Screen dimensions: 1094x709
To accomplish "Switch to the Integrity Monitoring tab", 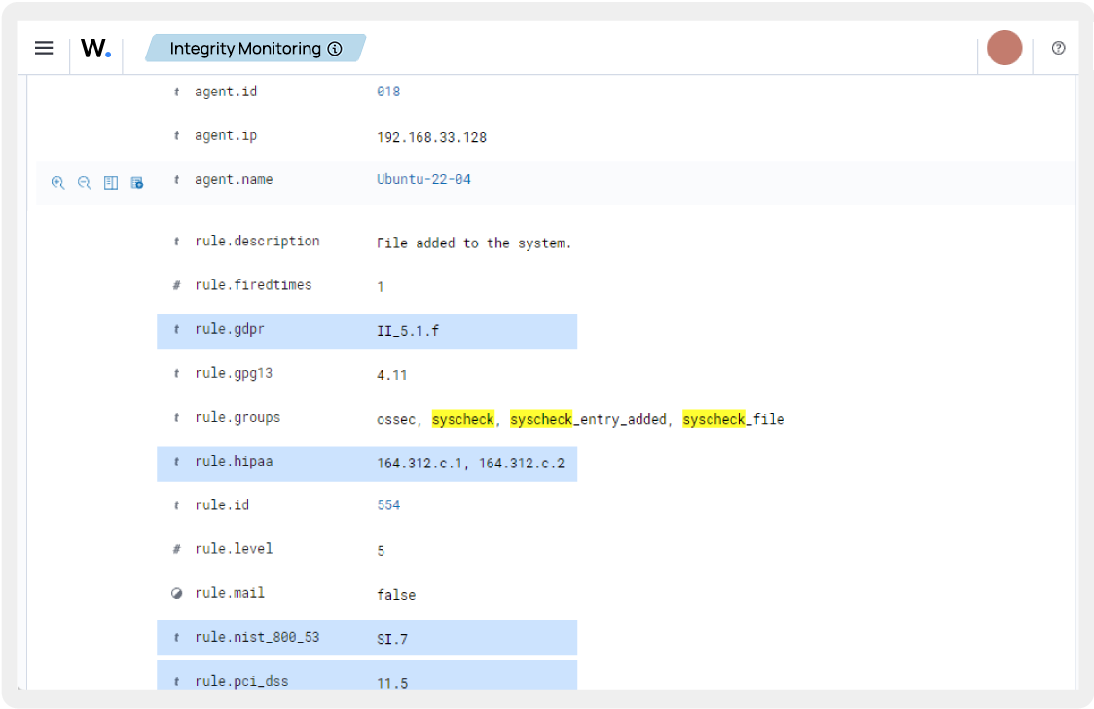I will coord(245,48).
